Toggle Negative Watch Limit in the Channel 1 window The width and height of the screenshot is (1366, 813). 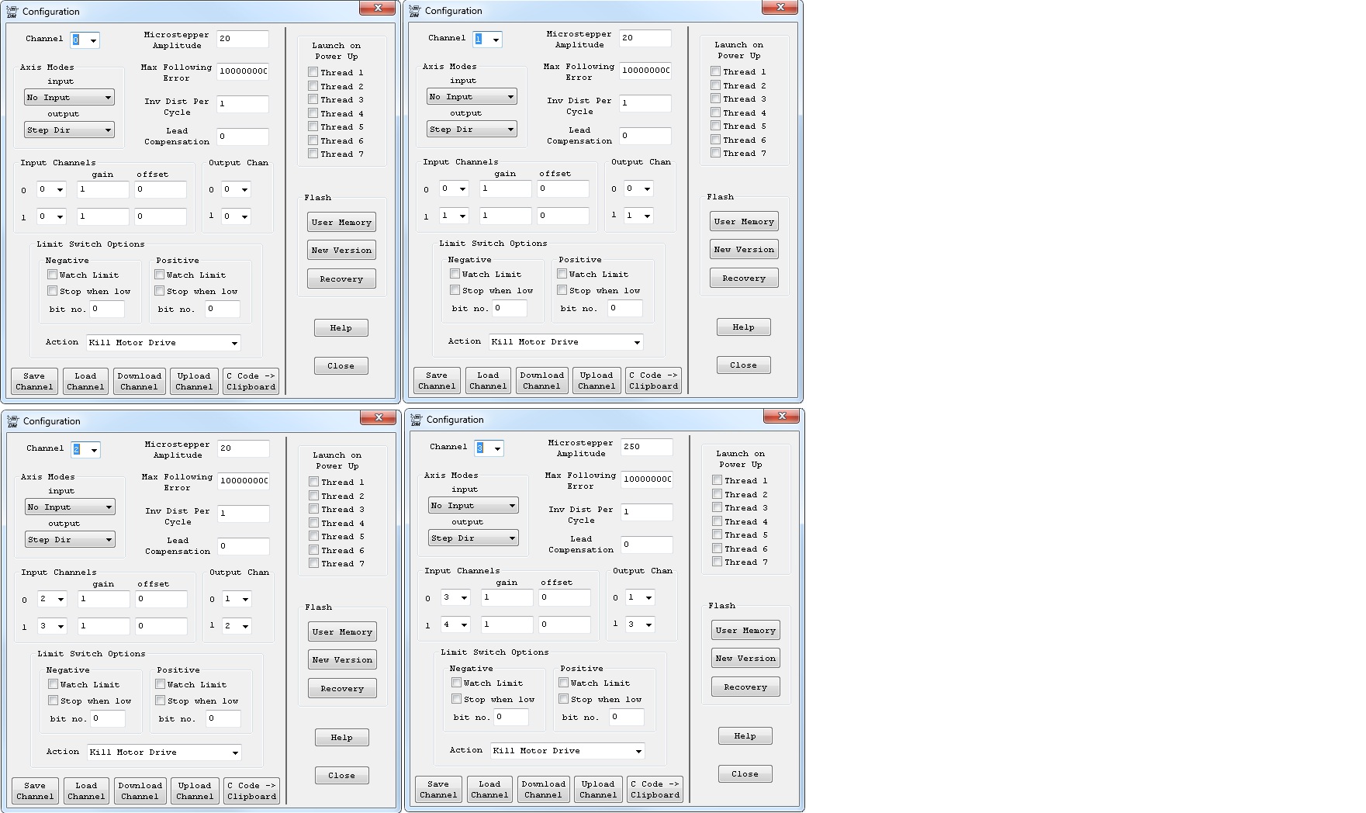(455, 274)
